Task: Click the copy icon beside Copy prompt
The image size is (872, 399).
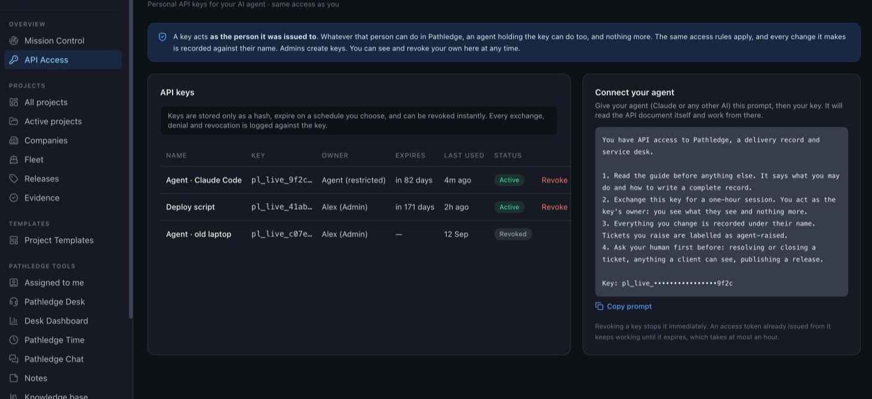Action: pyautogui.click(x=599, y=306)
